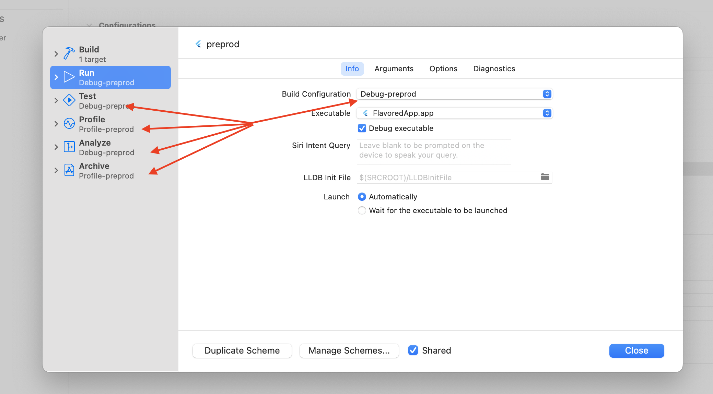Click the Flutter icon beside preprod title
Image resolution: width=713 pixels, height=394 pixels.
point(198,44)
